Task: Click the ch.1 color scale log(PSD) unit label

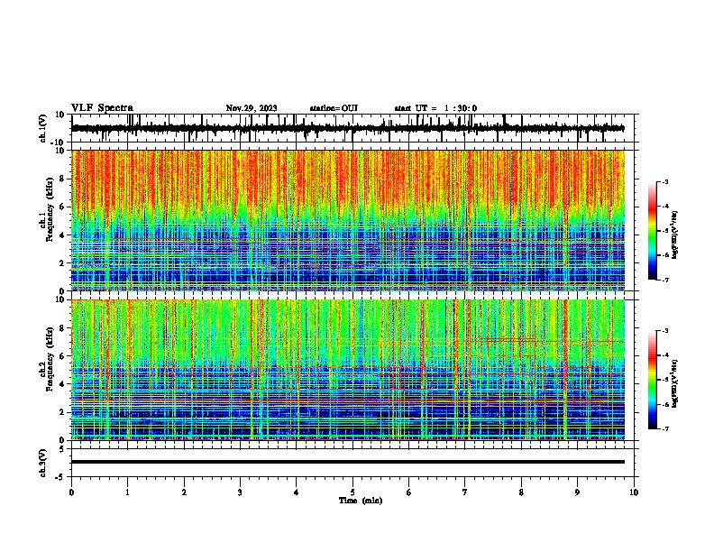Action: coord(675,235)
